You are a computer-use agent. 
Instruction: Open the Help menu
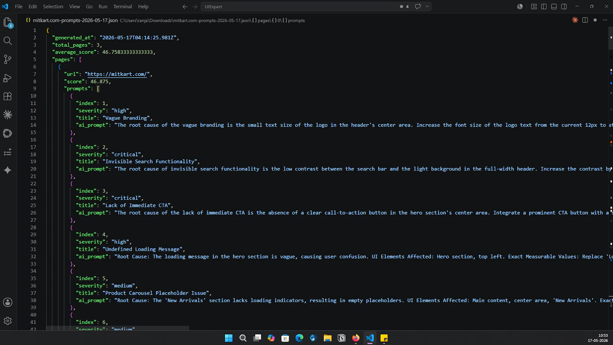tap(143, 7)
